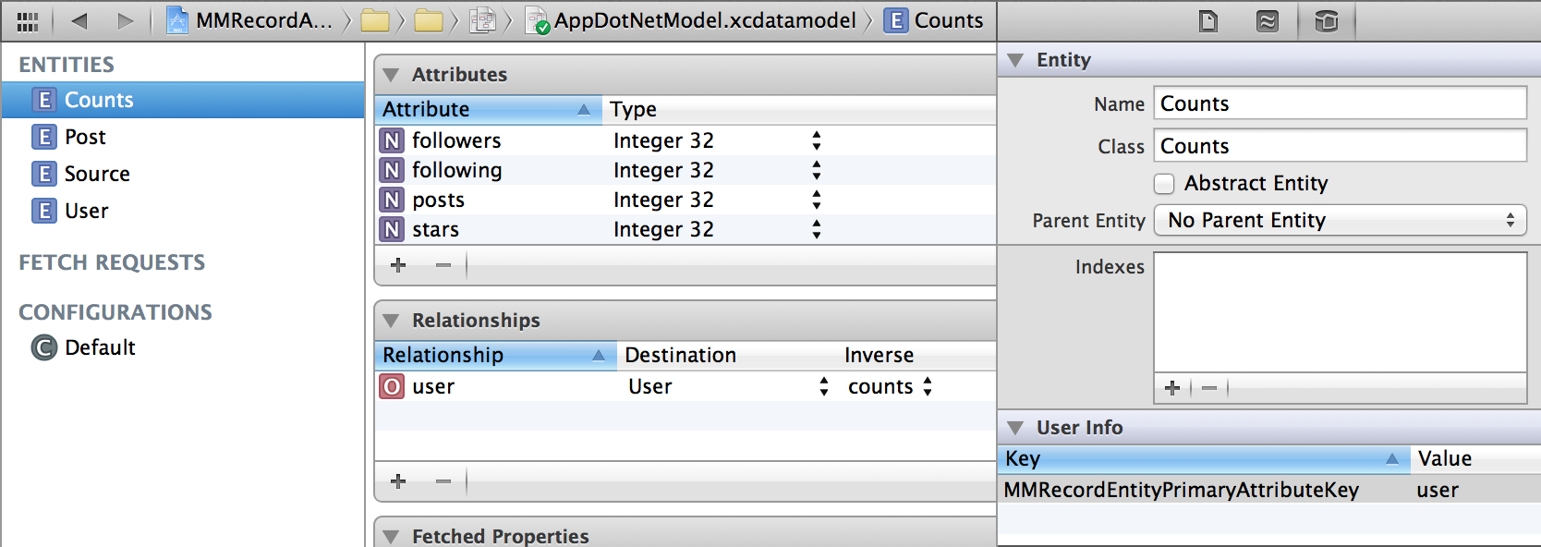Go forward with the right arrow

pos(126,20)
